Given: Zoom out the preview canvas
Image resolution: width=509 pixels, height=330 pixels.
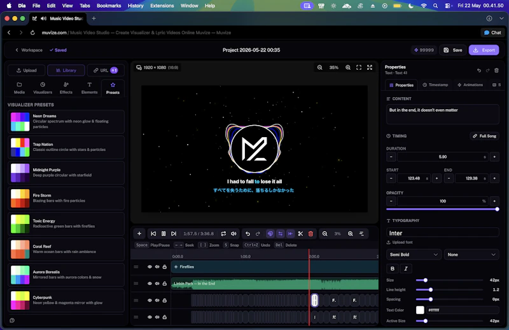Looking at the screenshot, I should pyautogui.click(x=320, y=67).
